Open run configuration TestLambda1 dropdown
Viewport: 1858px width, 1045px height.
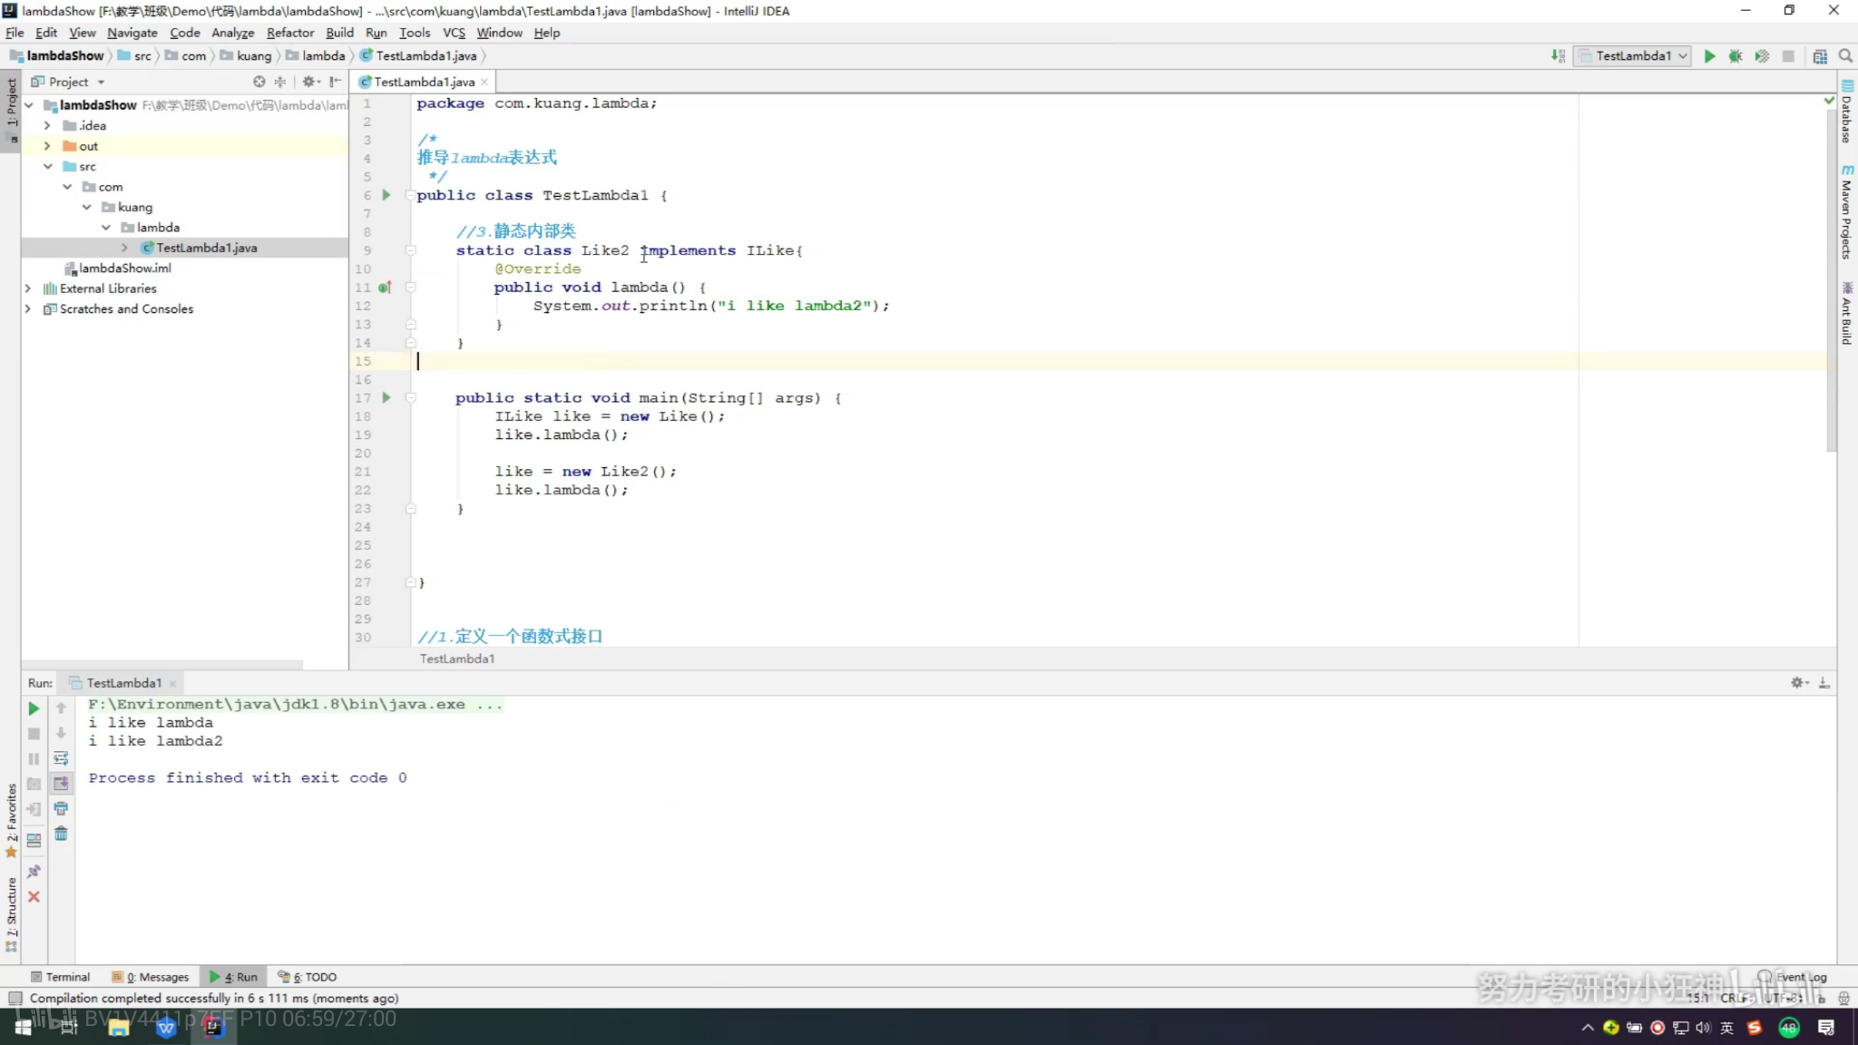(x=1633, y=56)
